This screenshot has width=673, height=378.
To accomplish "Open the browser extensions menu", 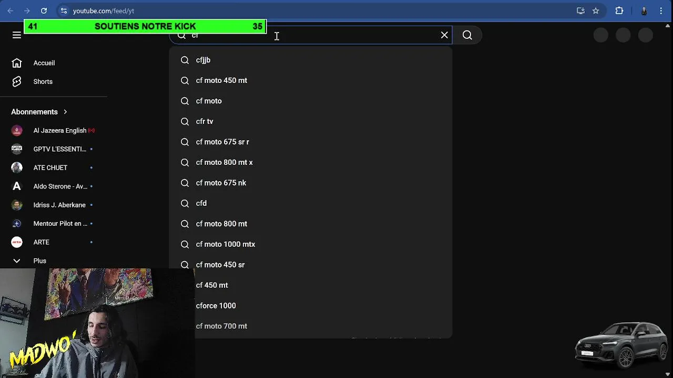I will [x=619, y=10].
